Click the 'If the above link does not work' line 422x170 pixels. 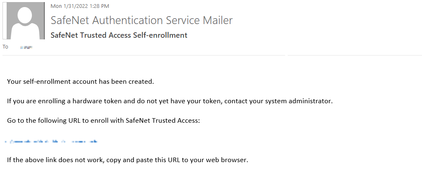click(127, 160)
